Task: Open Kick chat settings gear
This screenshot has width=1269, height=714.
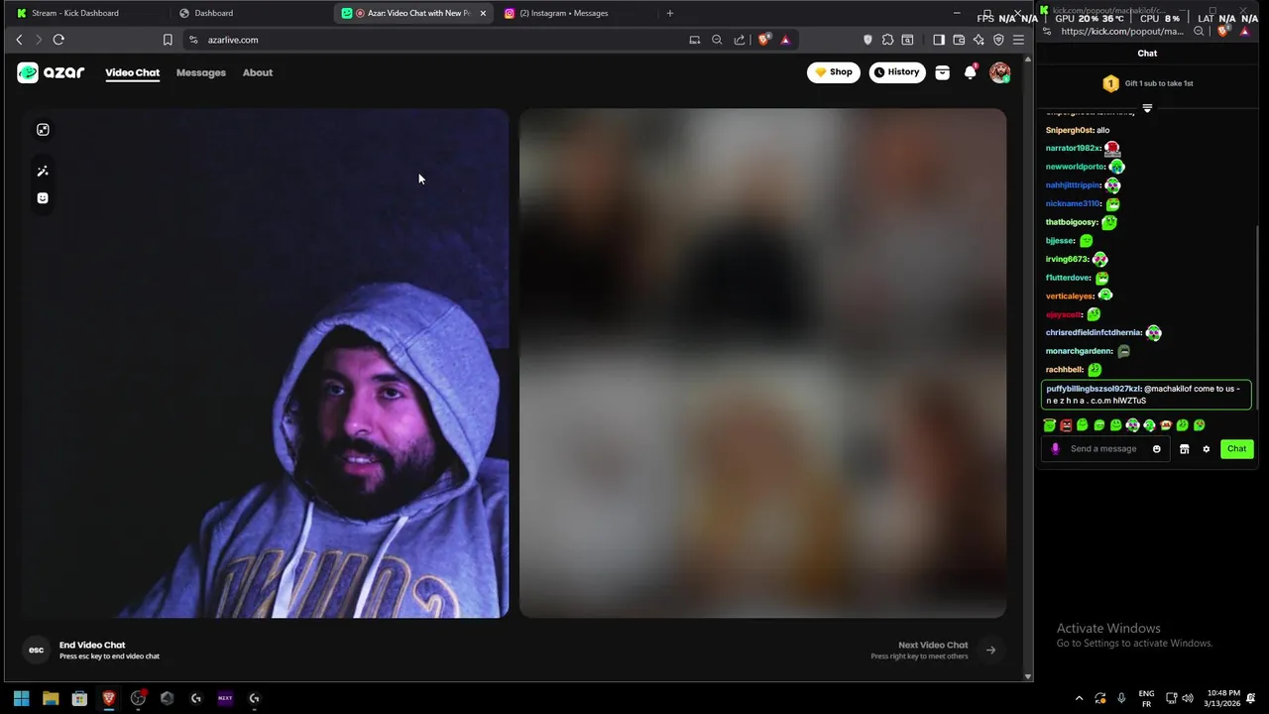Action: [x=1207, y=449]
